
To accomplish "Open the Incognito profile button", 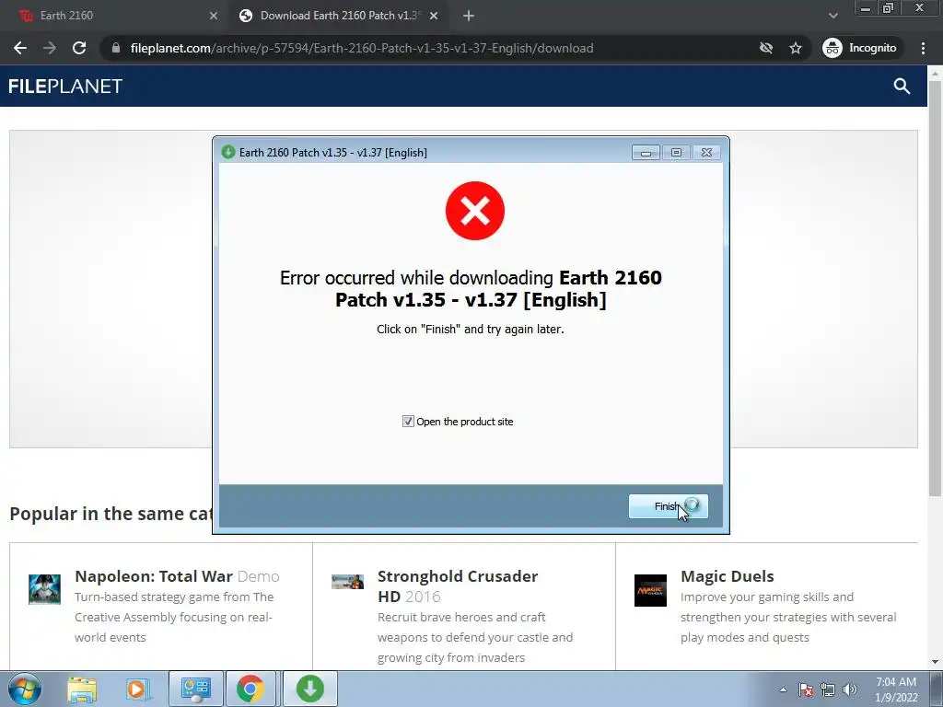I will [x=860, y=48].
